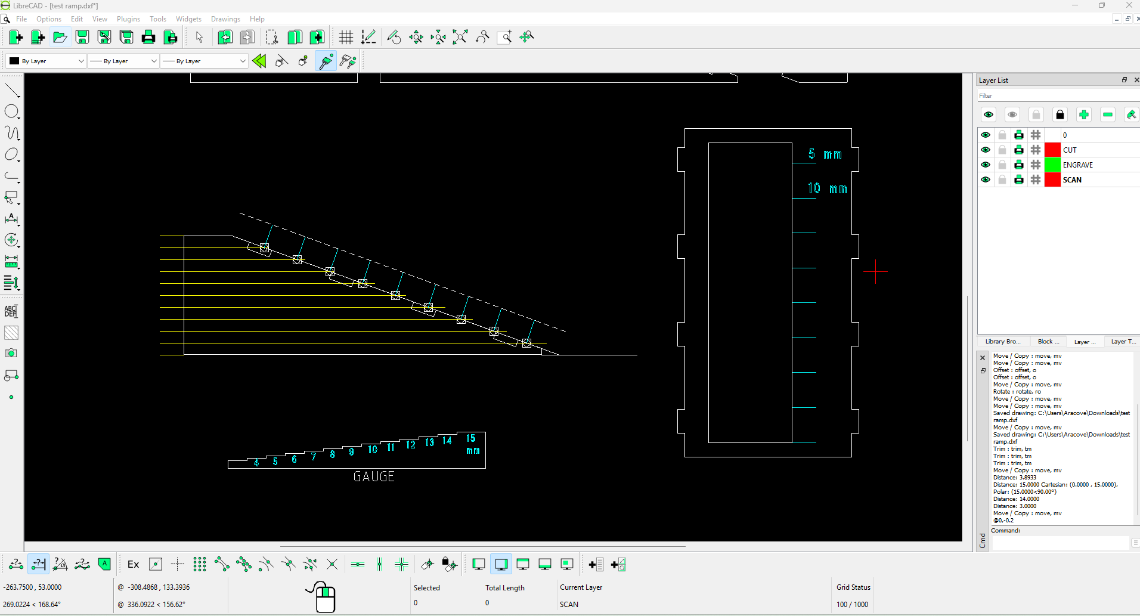
Task: Select the Text tool icon
Action: [11, 311]
